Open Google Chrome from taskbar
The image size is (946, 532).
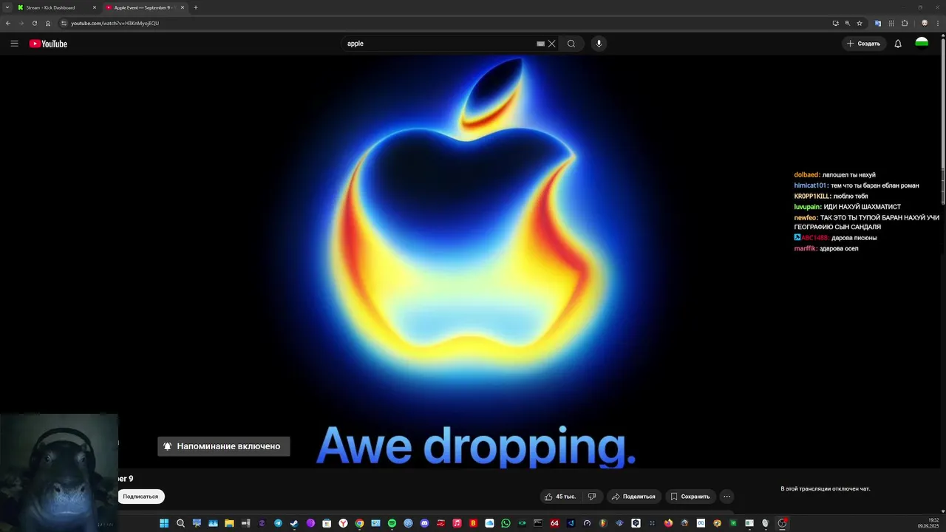click(359, 523)
